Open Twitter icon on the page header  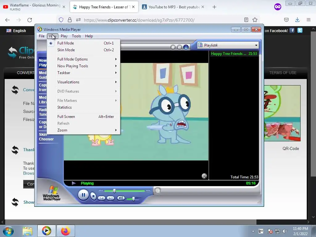tap(300, 31)
